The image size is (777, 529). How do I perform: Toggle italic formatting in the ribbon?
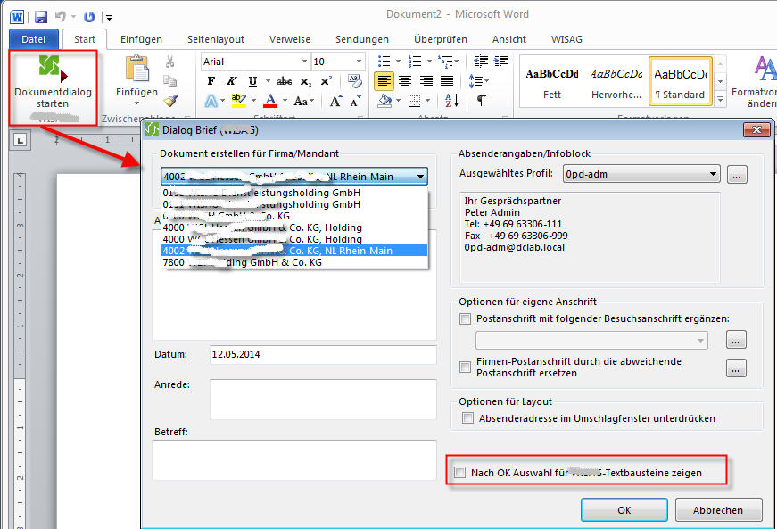[232, 81]
